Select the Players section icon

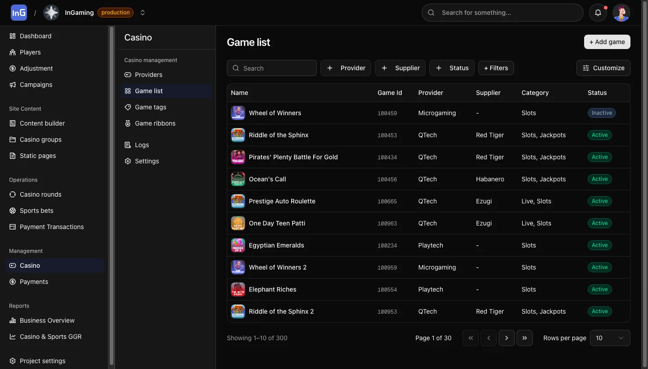pyautogui.click(x=13, y=52)
